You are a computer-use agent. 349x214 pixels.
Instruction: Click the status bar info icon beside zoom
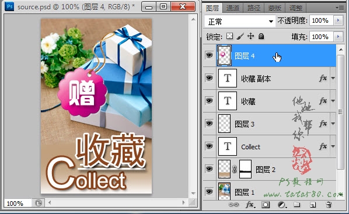pyautogui.click(x=38, y=203)
